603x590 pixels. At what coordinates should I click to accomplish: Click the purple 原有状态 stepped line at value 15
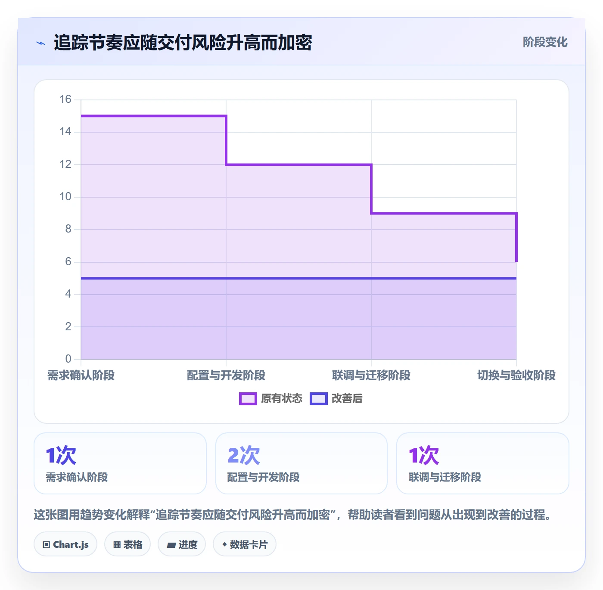tap(153, 116)
